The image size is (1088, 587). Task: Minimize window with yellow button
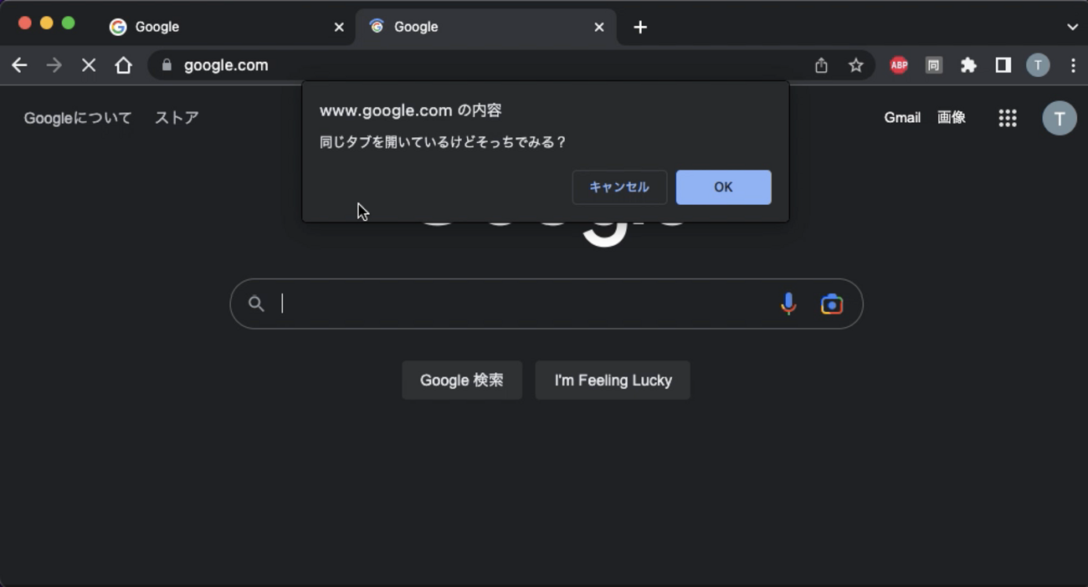click(x=47, y=23)
